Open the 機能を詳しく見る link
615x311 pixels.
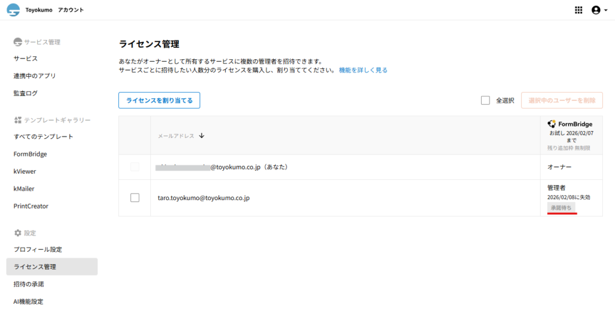(363, 70)
